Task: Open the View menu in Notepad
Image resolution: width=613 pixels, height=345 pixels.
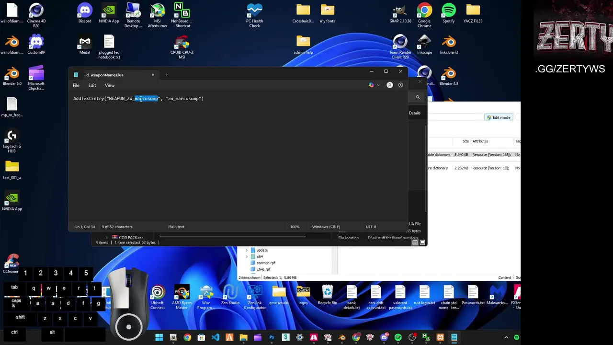Action: click(x=110, y=85)
